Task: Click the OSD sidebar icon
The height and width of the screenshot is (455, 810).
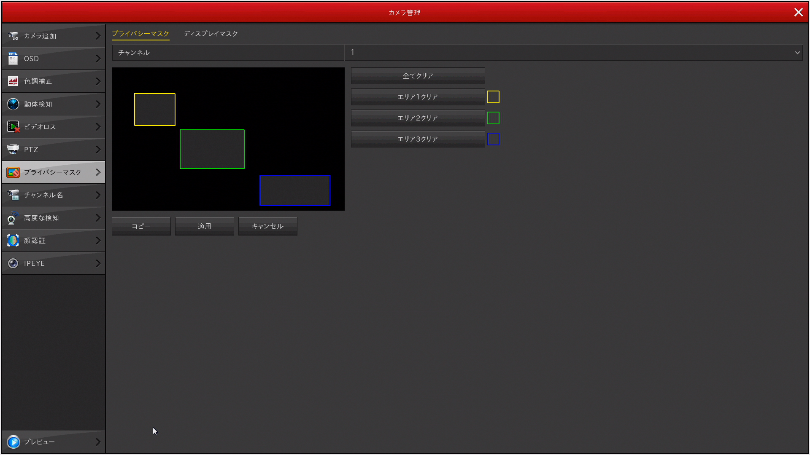Action: point(13,59)
